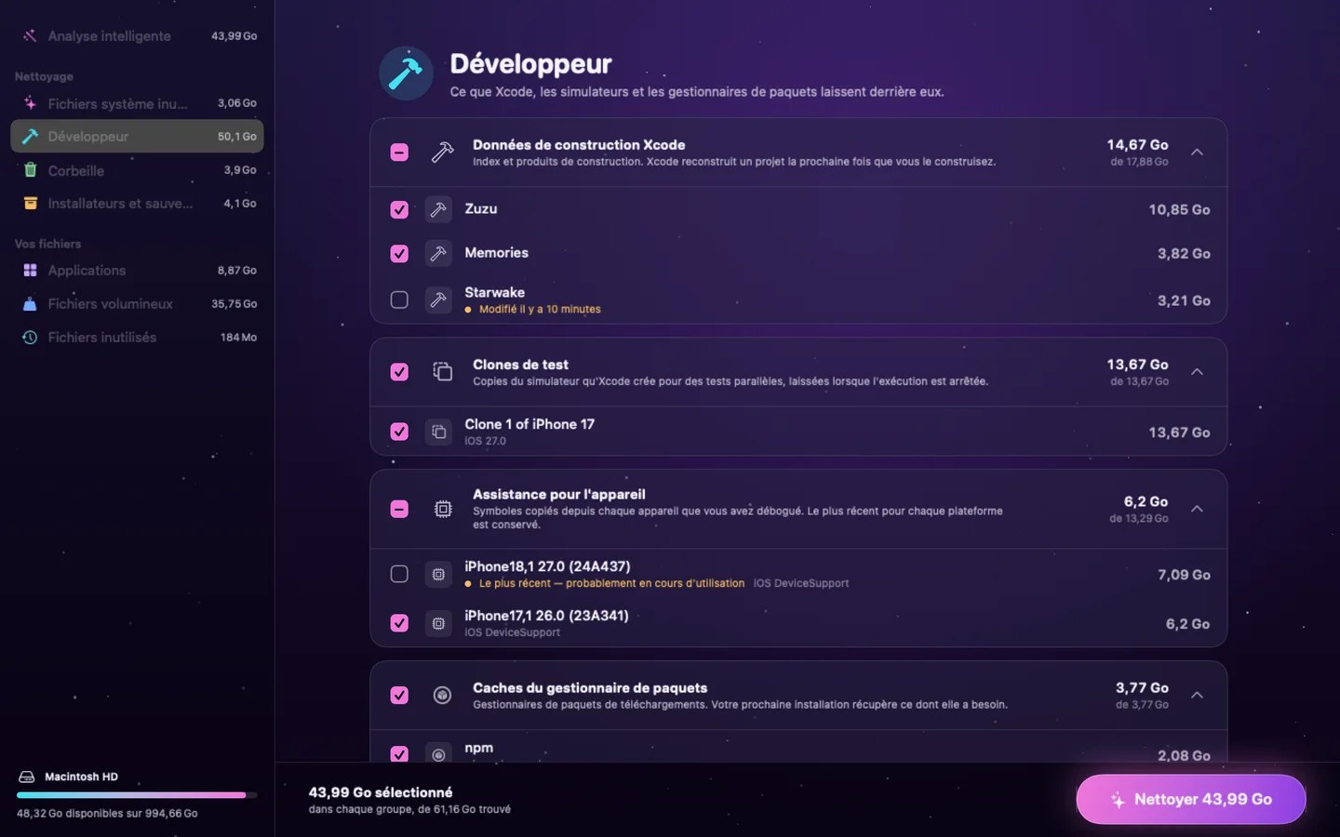This screenshot has width=1340, height=837.
Task: Click the Starwake project hammer icon
Action: (x=438, y=299)
